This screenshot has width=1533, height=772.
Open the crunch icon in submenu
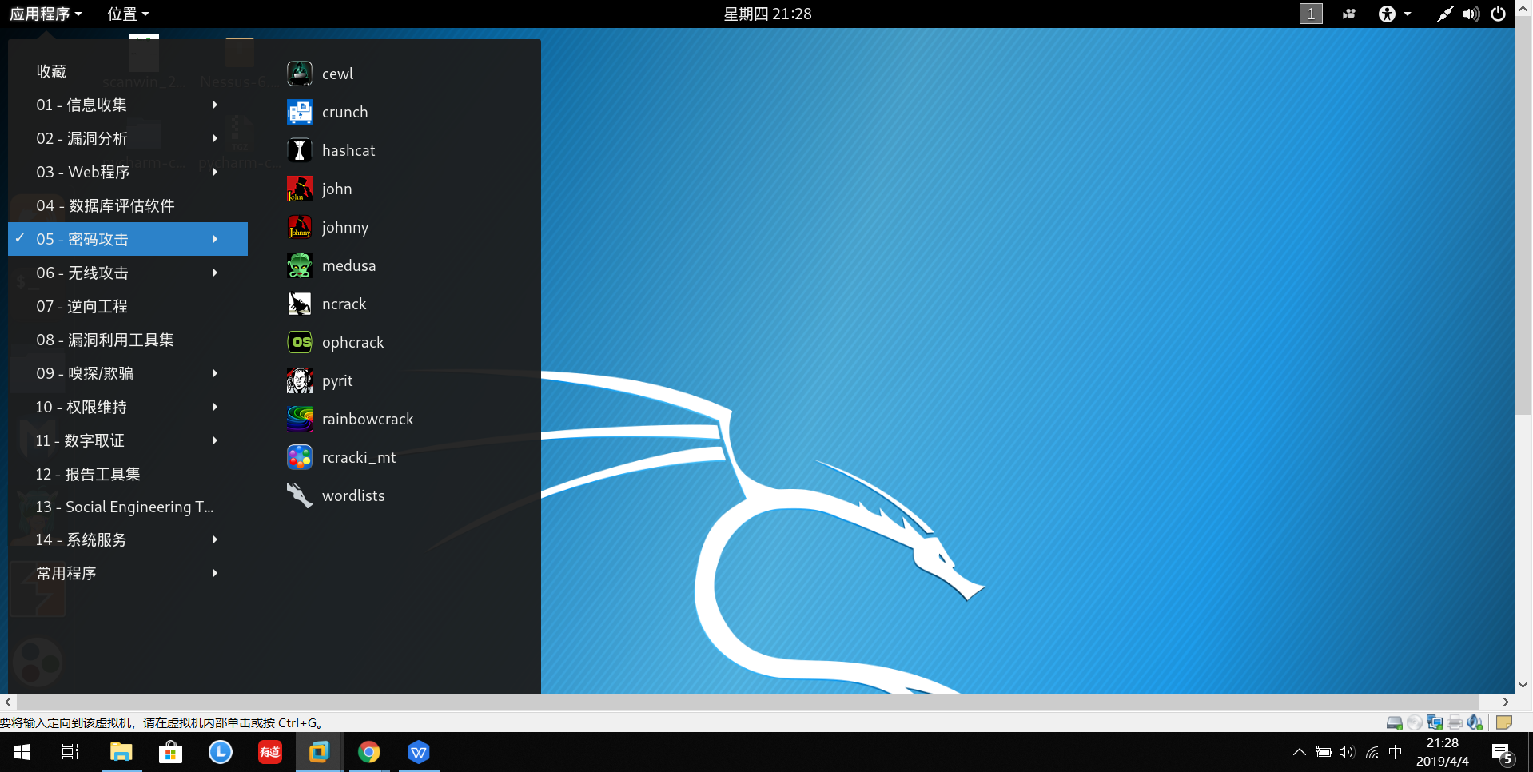300,112
